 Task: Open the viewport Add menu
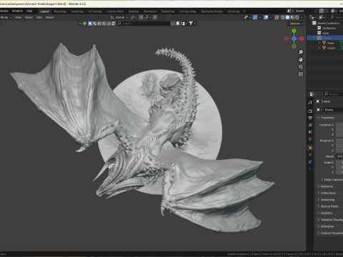pyautogui.click(x=39, y=17)
